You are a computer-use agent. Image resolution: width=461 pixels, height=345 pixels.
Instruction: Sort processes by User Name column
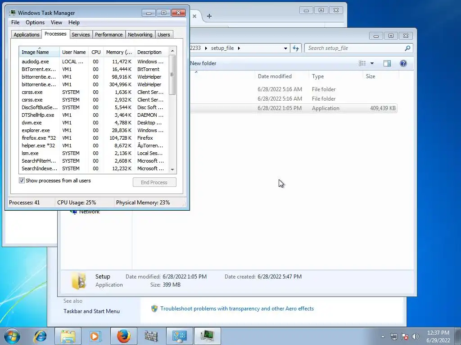click(x=74, y=52)
